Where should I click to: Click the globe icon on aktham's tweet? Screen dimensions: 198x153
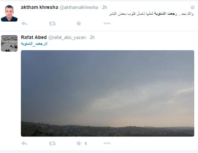point(193,8)
